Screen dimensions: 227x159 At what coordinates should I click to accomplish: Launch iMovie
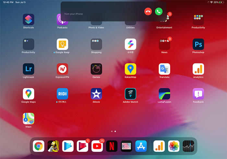coord(96,94)
